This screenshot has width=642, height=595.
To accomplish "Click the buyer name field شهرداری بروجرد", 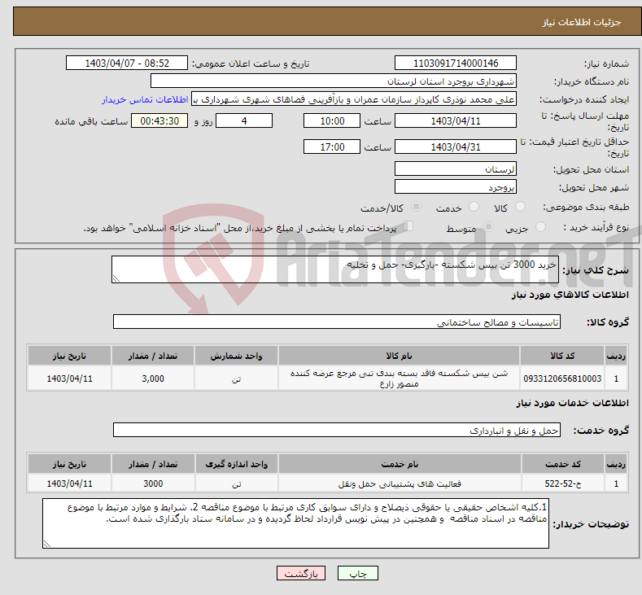I will point(334,81).
